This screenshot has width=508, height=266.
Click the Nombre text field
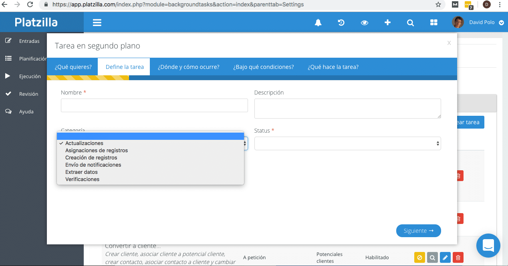coord(154,105)
